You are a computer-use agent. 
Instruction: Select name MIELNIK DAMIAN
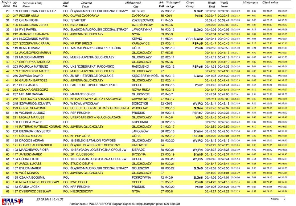pyautogui.click(x=31, y=94)
